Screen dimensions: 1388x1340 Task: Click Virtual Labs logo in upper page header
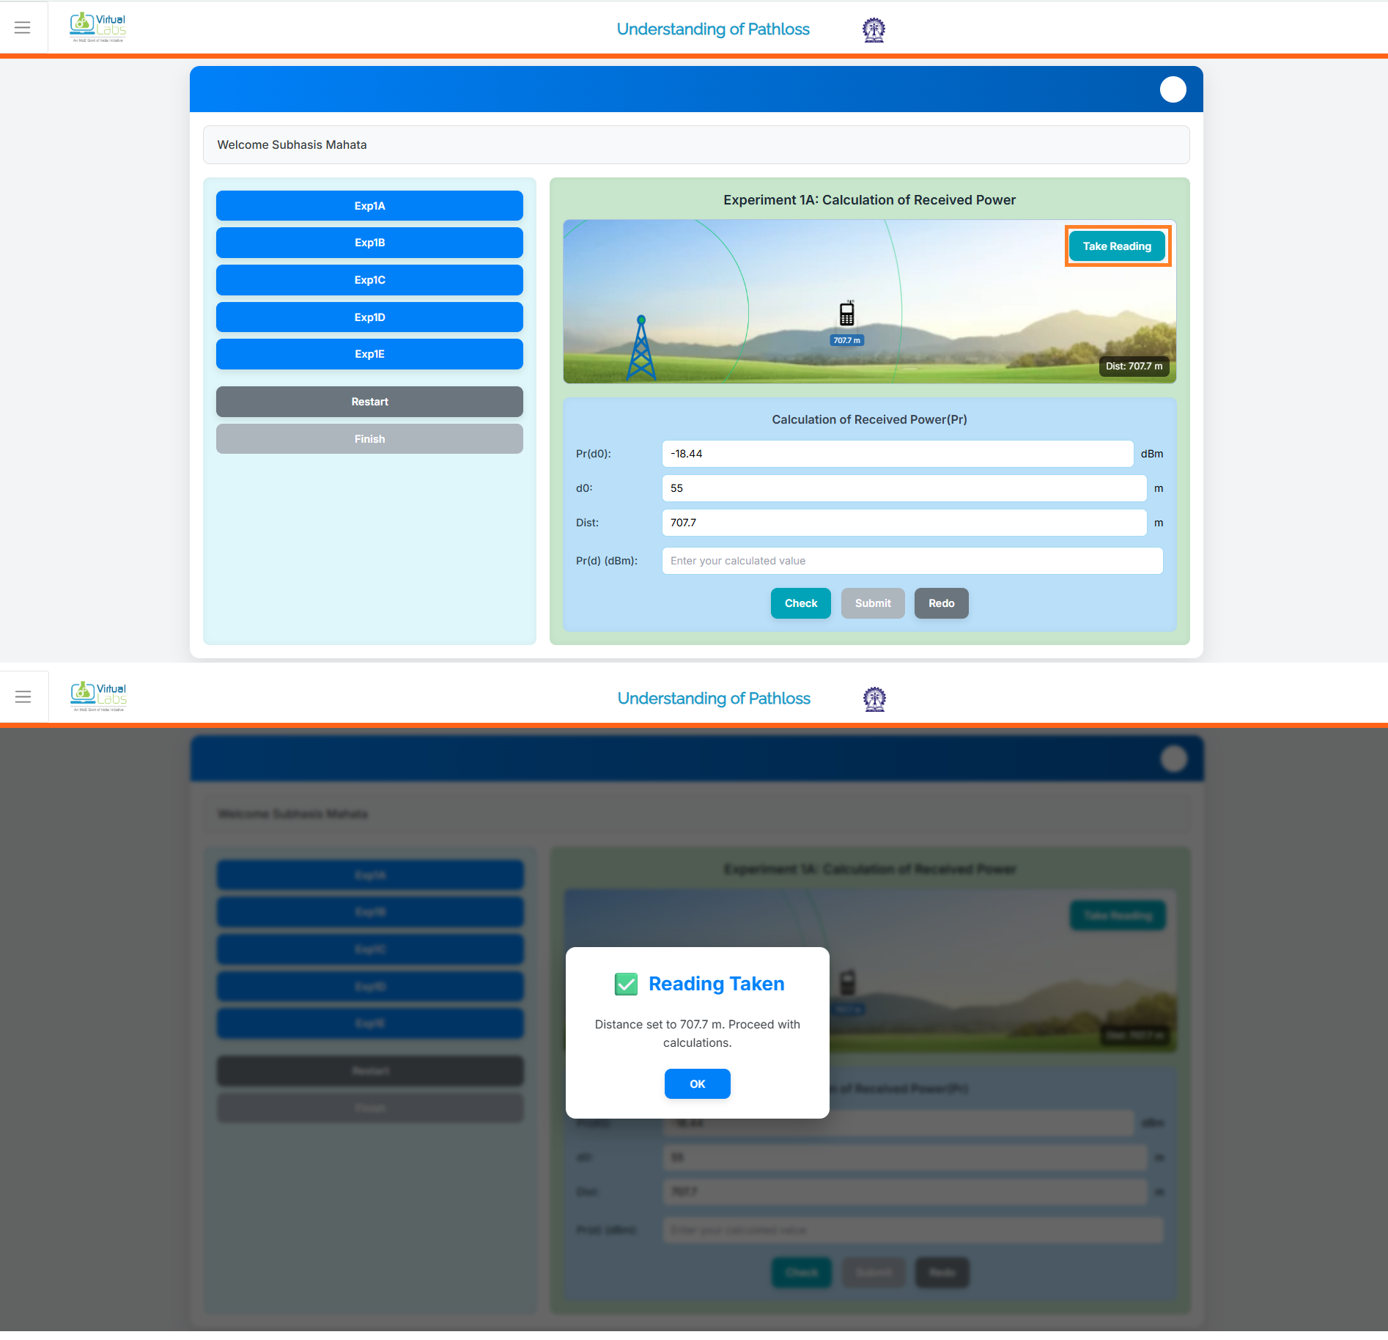pos(98,28)
